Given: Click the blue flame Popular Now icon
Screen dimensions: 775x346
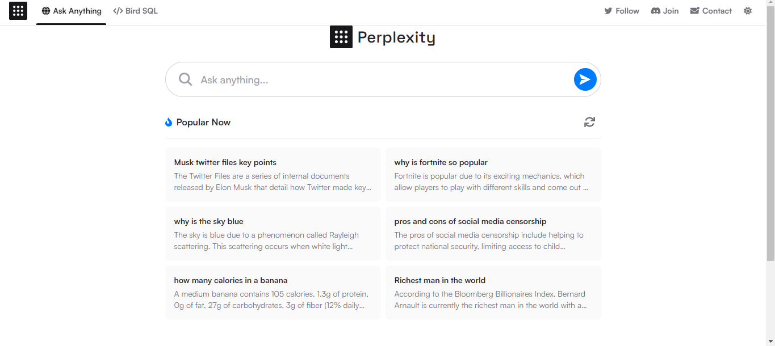Looking at the screenshot, I should [x=169, y=122].
